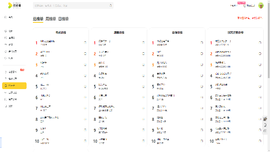Open the sidebar item with the red badge
The width and height of the screenshot is (270, 152).
[13, 72]
